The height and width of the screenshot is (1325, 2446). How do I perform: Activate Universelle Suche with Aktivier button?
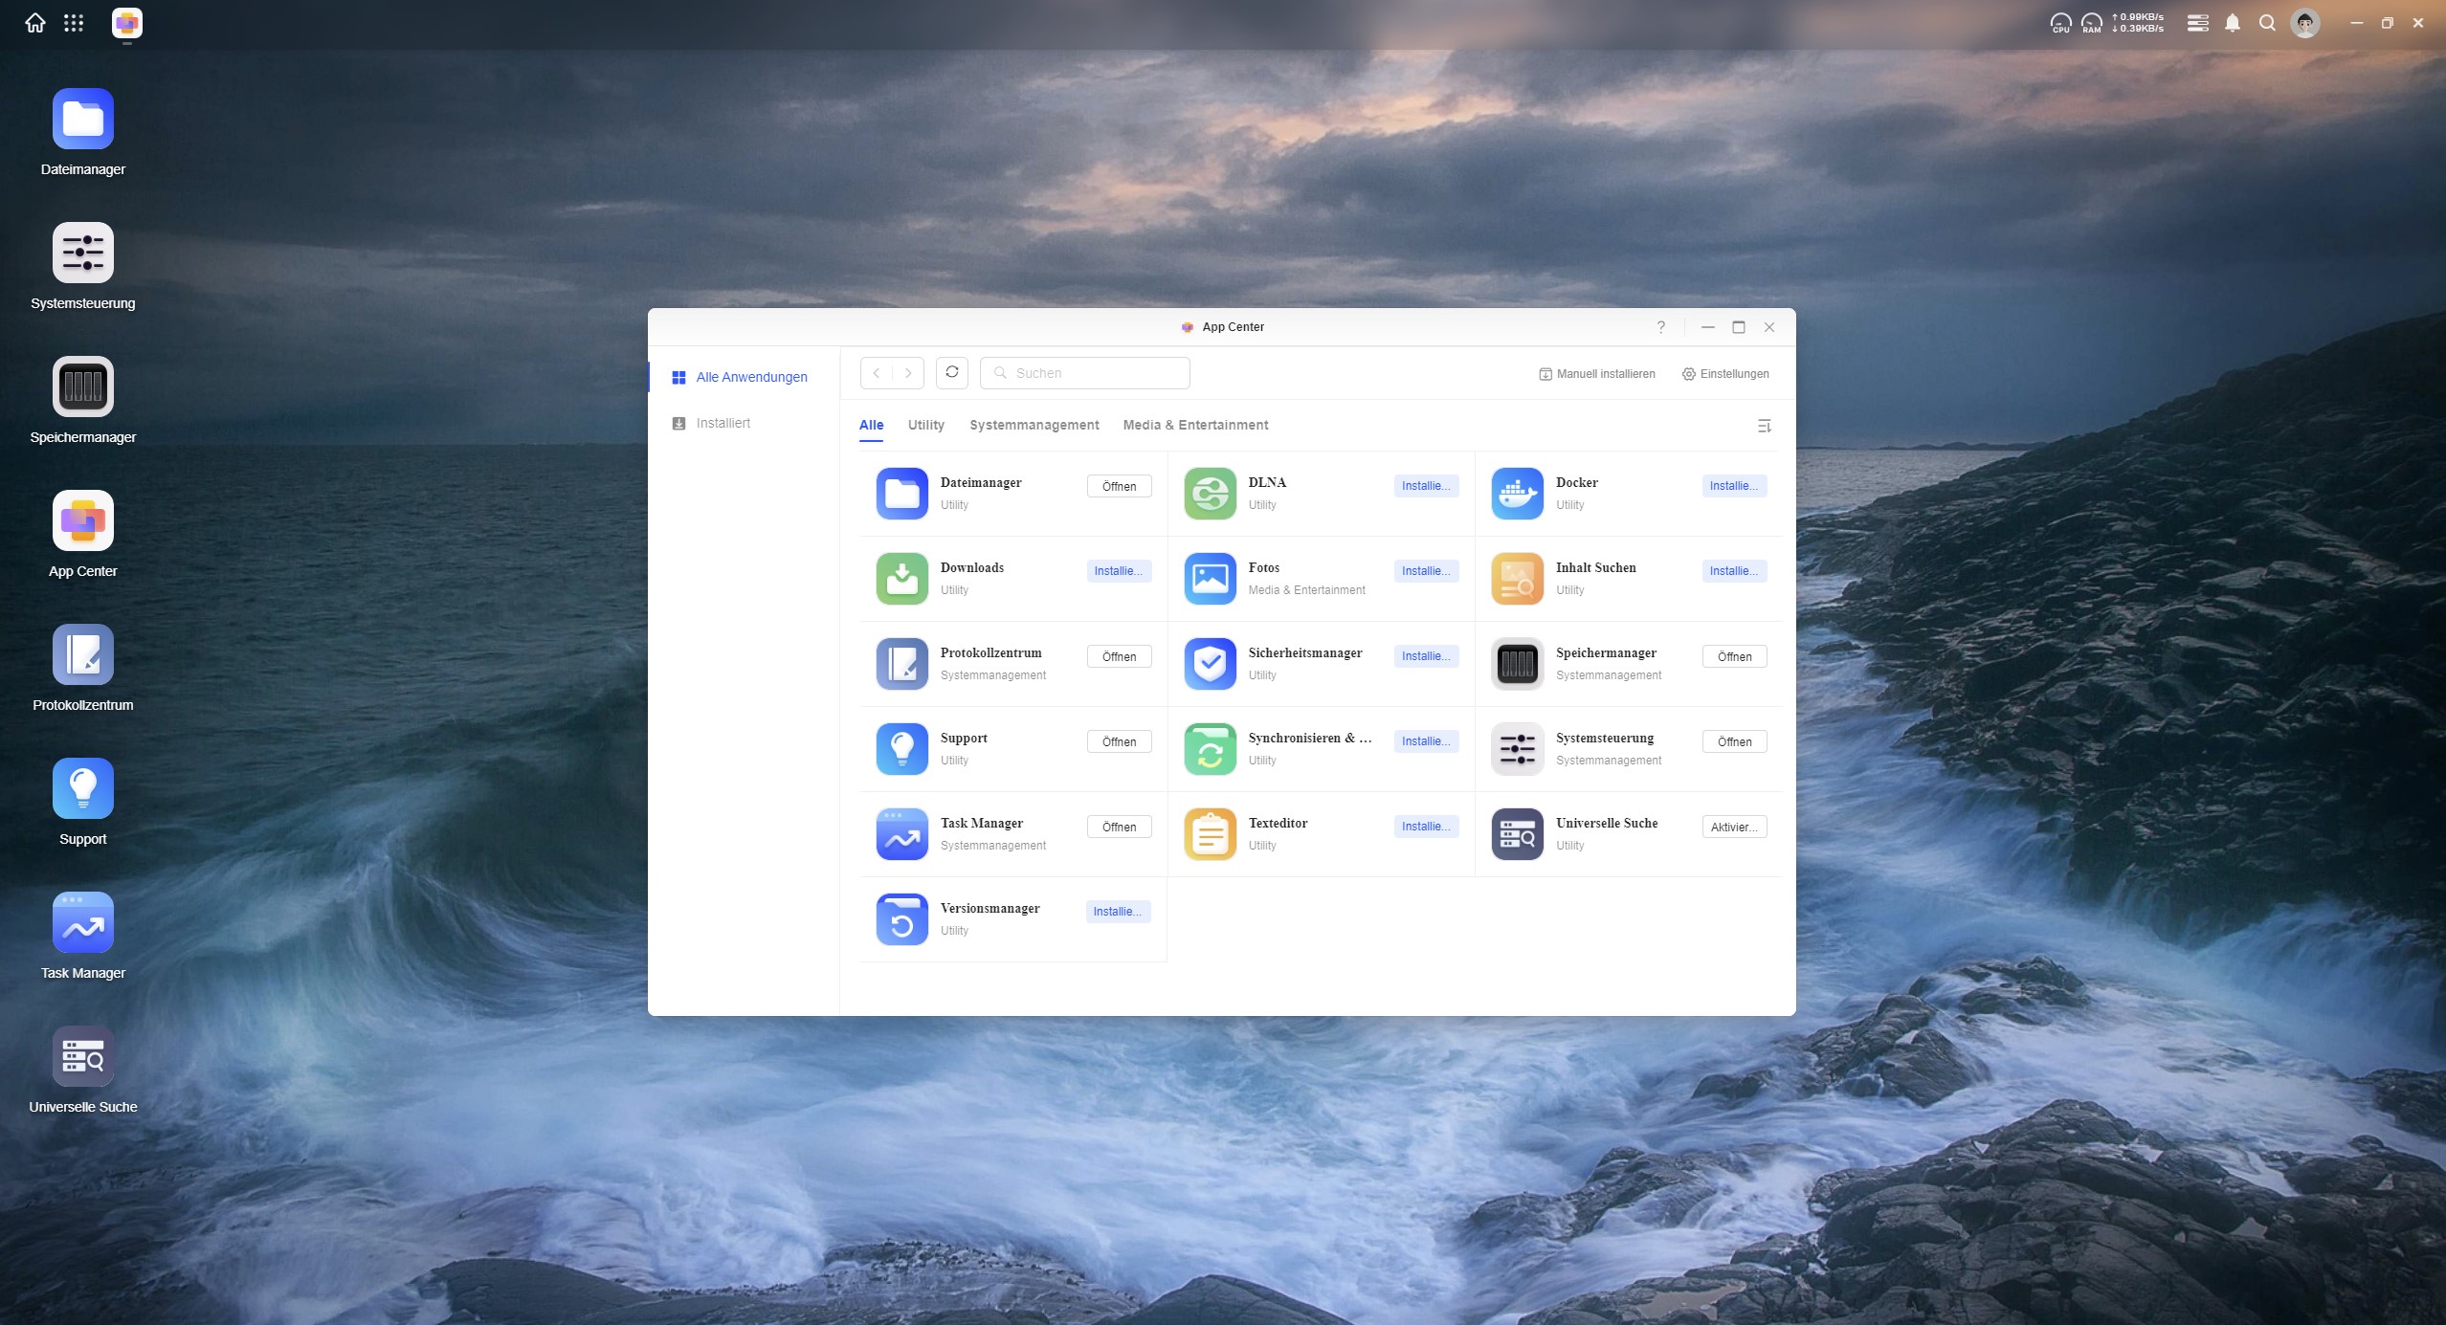[x=1733, y=828]
